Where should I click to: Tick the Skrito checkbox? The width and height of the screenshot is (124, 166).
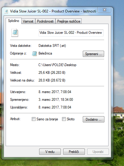64,119
